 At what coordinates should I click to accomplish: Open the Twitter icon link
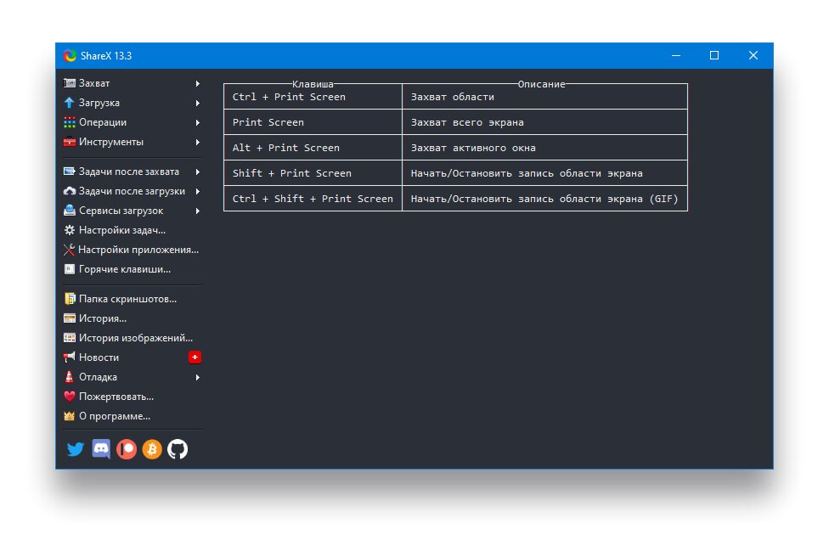pos(75,450)
